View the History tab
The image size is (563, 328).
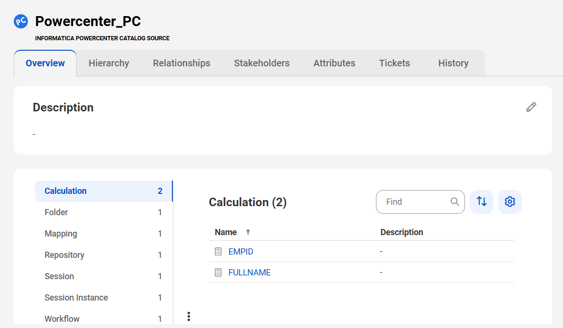(x=454, y=63)
